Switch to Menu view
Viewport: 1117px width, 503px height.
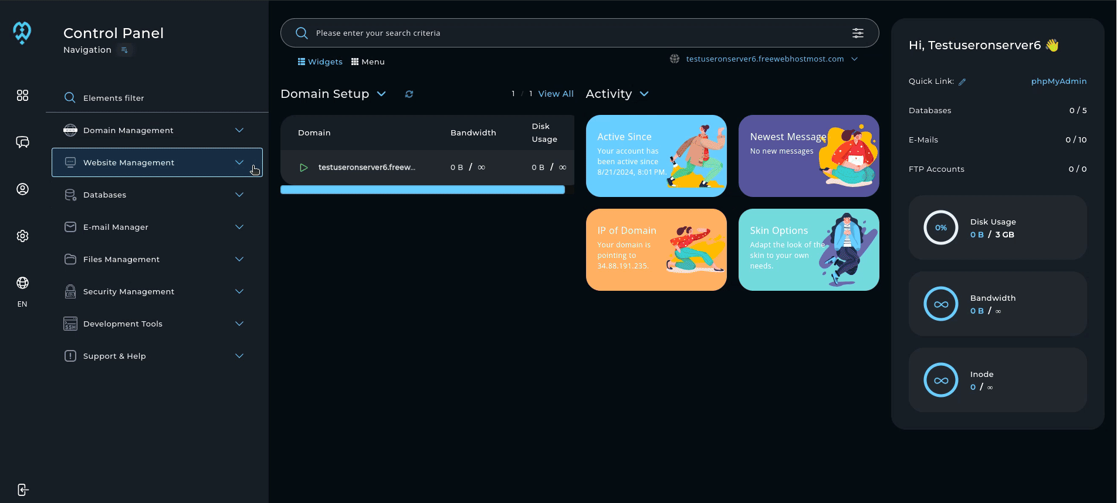(368, 62)
